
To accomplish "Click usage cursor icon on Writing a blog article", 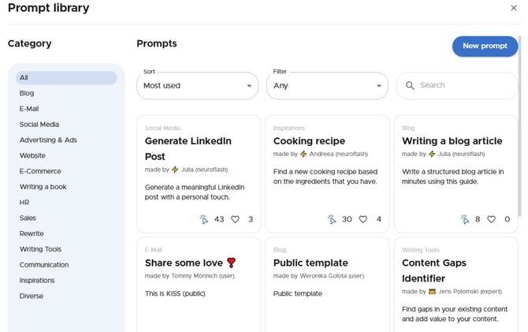I will (465, 219).
